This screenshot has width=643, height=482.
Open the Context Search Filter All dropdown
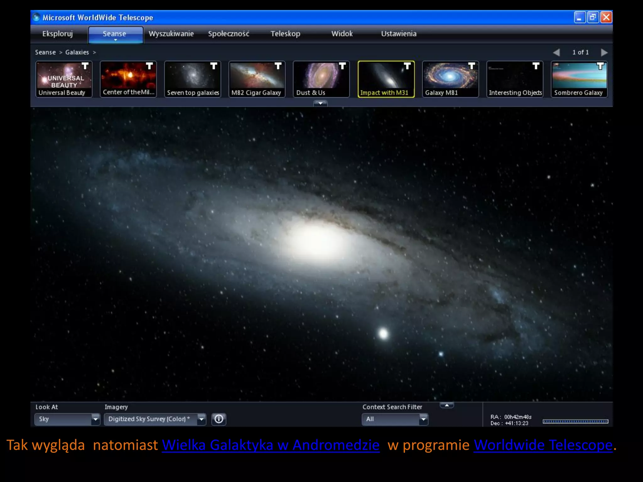tap(395, 419)
